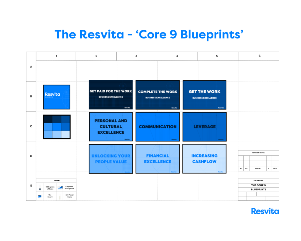Open the Financial Excellence card
Image resolution: width=301 pixels, height=241 pixels.
[158, 159]
